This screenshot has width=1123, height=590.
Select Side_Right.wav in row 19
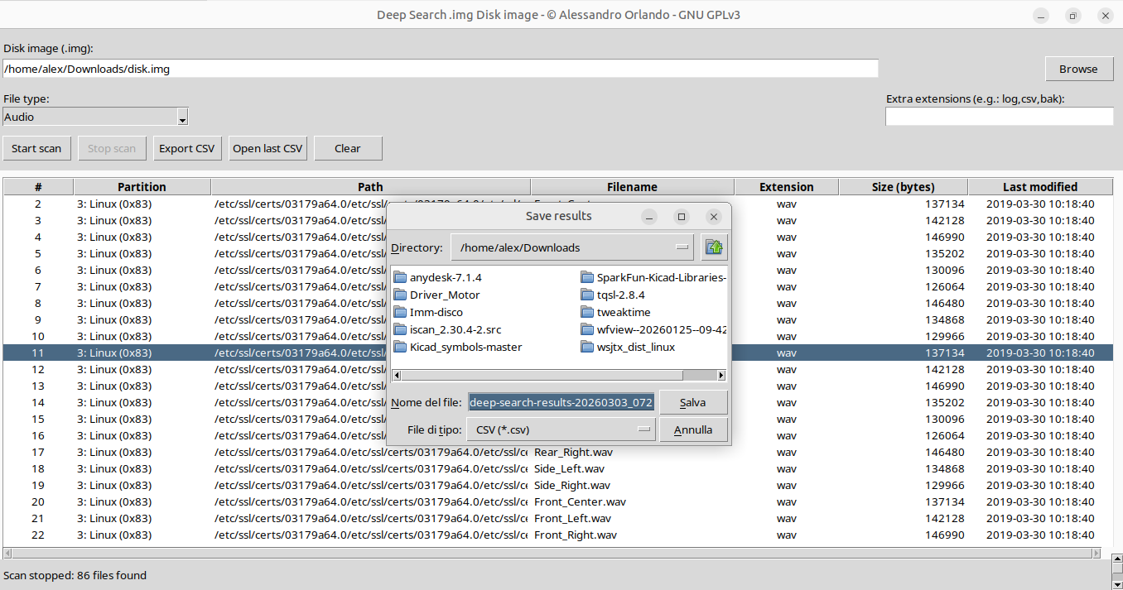572,485
